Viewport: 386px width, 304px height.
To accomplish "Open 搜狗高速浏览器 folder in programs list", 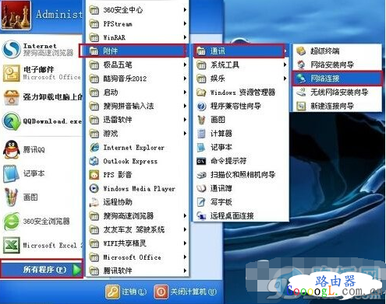I will click(137, 216).
